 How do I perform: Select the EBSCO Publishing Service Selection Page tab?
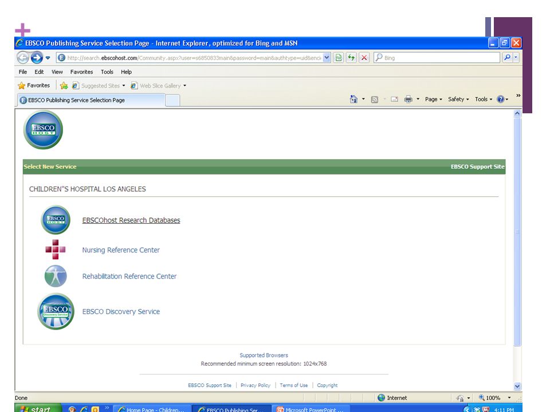pos(91,100)
